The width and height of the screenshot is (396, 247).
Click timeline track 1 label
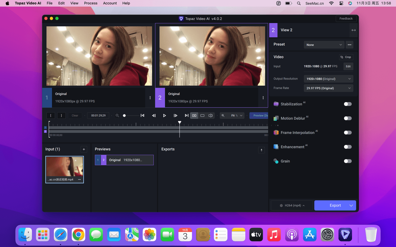click(x=45, y=128)
